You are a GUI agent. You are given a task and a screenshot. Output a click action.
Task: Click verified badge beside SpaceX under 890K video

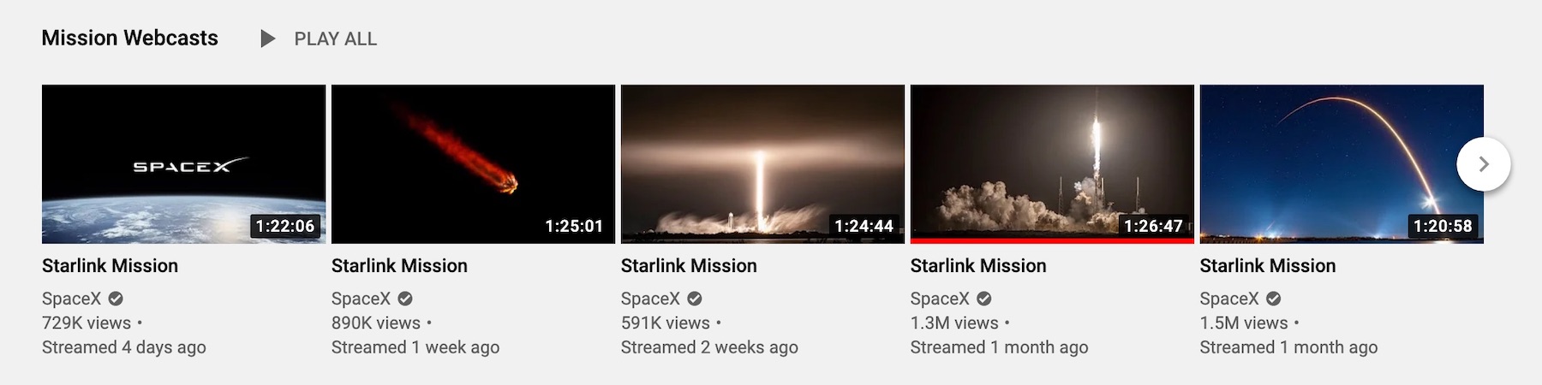405,299
